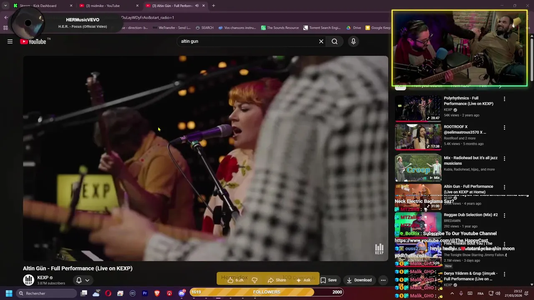Mute the playing tab via speaker icon

(197, 6)
